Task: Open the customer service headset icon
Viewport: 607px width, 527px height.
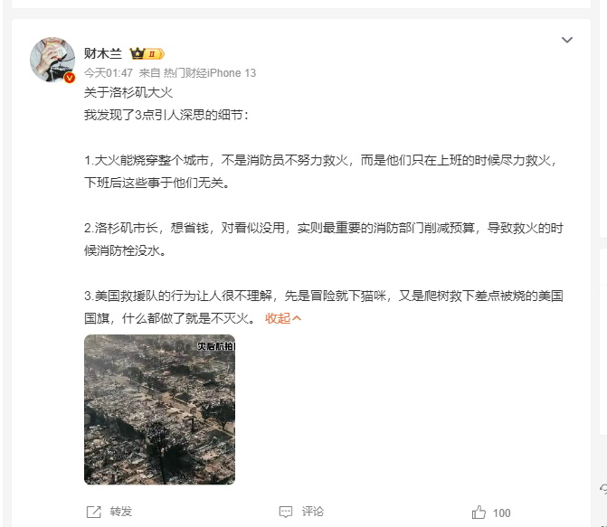Action: [603, 489]
